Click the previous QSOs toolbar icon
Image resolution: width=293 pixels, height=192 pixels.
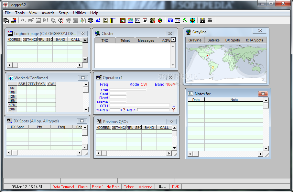46,20
